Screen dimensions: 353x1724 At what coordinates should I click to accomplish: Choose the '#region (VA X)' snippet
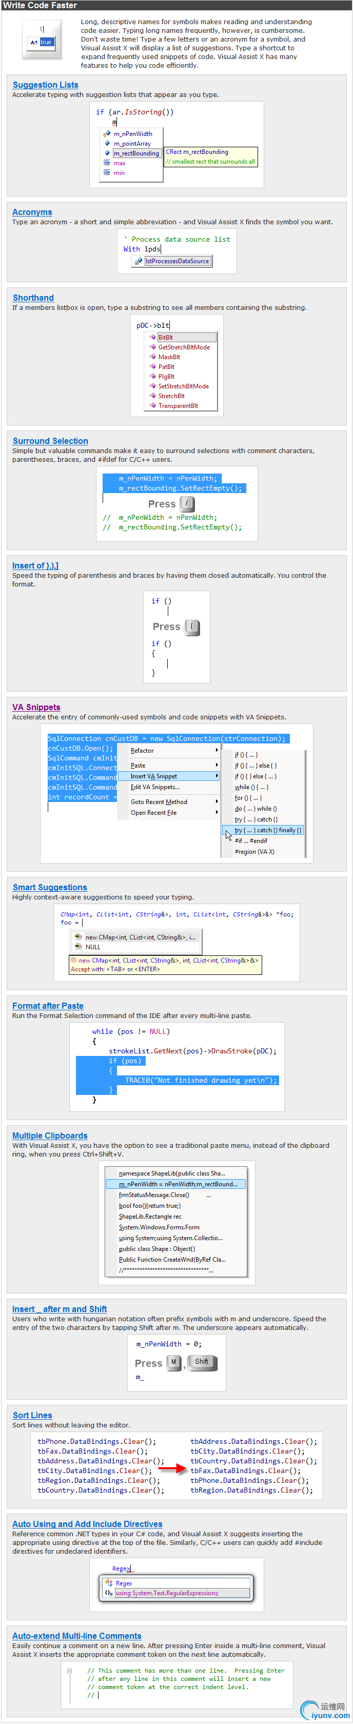click(254, 852)
